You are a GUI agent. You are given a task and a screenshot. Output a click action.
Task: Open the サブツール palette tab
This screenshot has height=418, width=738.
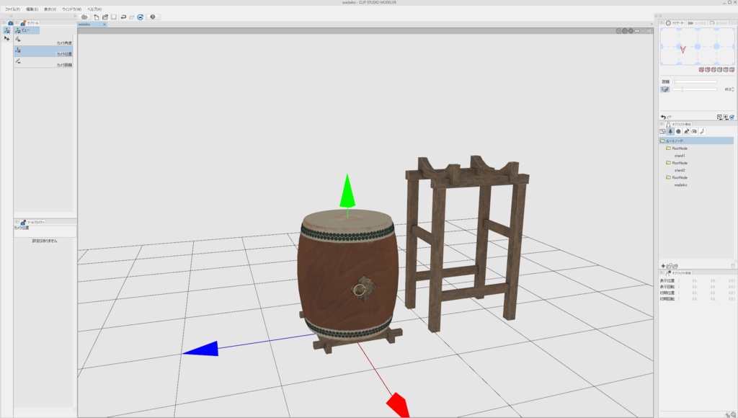(x=30, y=22)
